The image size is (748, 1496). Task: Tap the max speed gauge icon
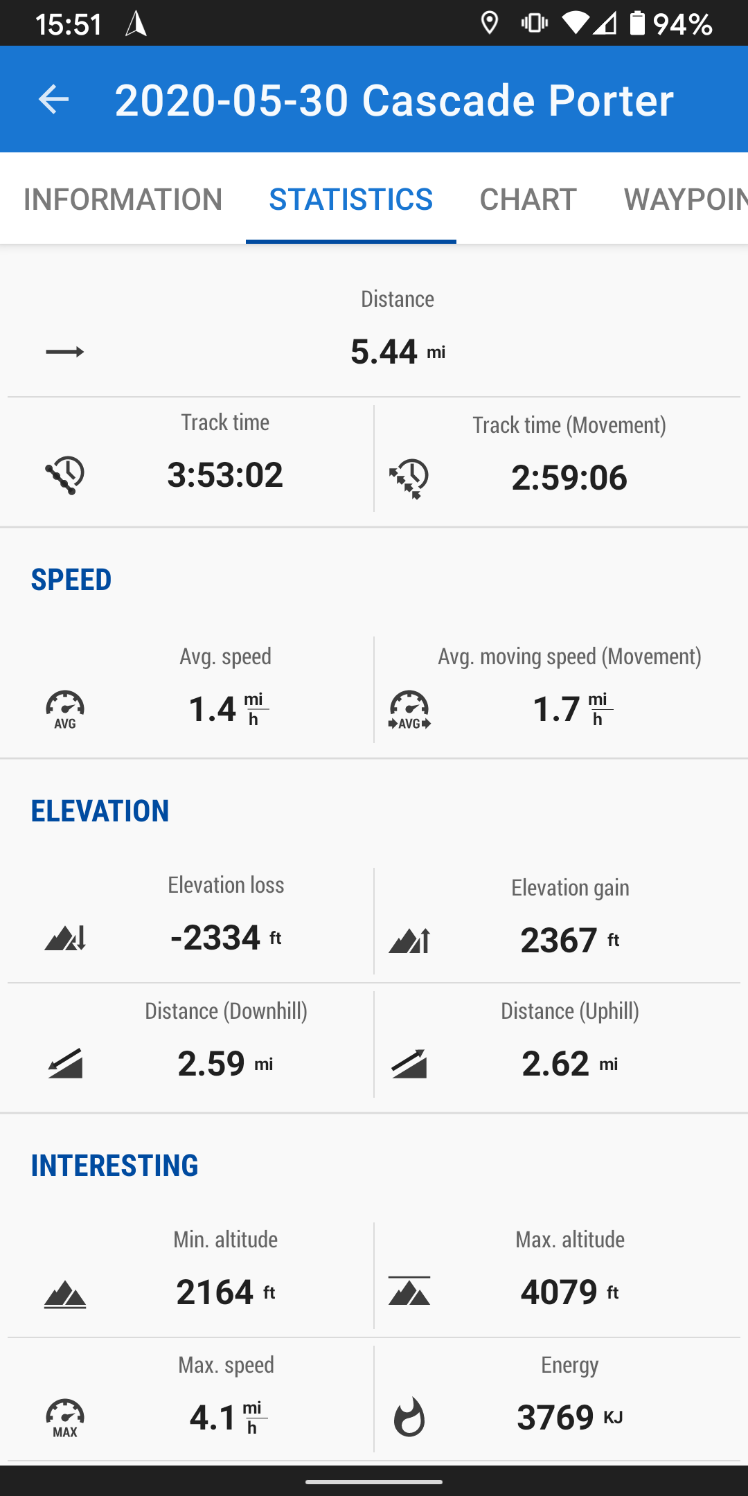tap(65, 1417)
